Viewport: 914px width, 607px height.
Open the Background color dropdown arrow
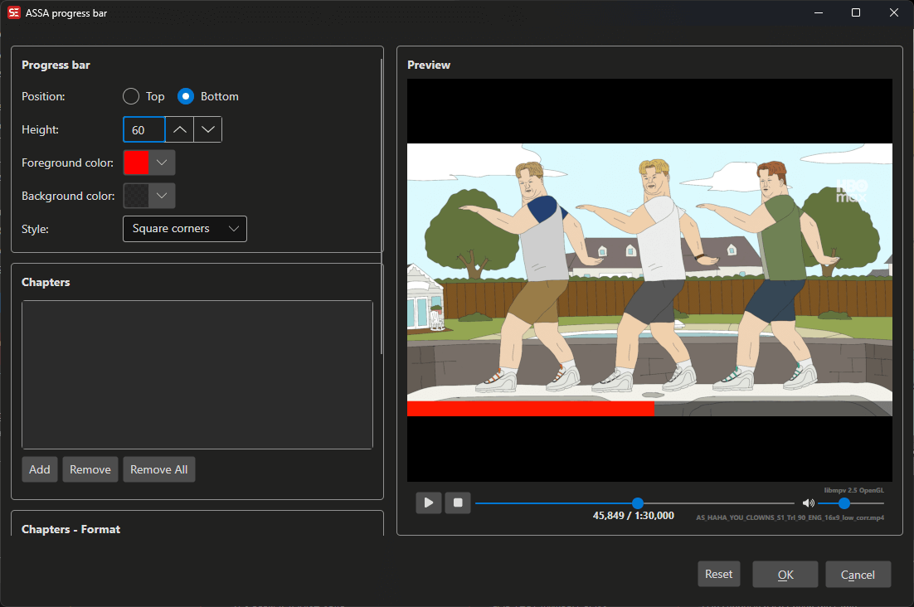coord(162,196)
